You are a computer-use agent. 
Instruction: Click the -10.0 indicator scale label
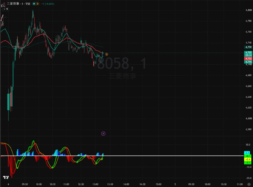[248, 167]
